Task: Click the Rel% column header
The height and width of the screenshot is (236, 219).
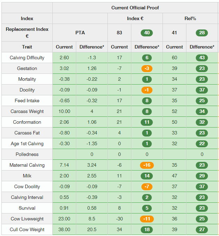Action: coord(190,18)
